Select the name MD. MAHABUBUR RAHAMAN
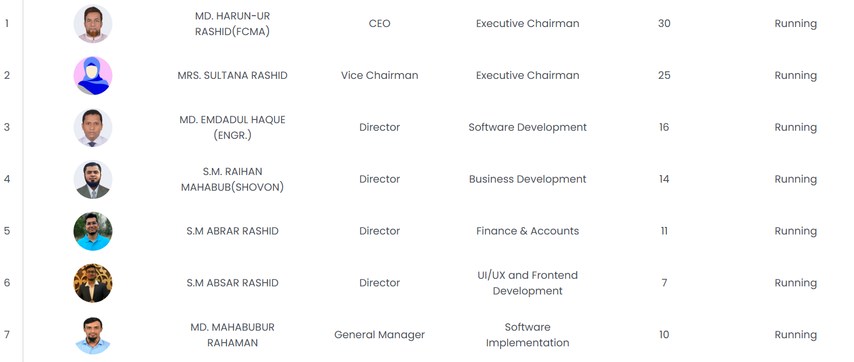The height and width of the screenshot is (362, 854). (x=232, y=335)
